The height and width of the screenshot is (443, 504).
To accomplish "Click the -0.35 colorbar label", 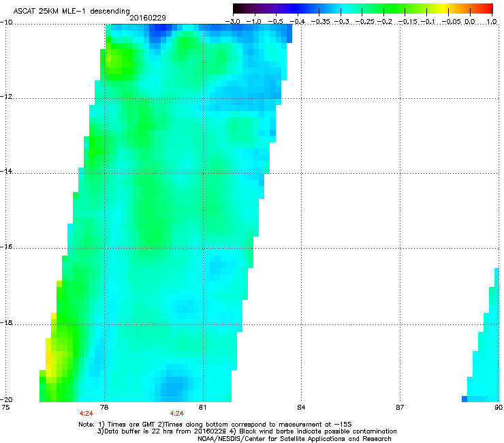I will (321, 22).
